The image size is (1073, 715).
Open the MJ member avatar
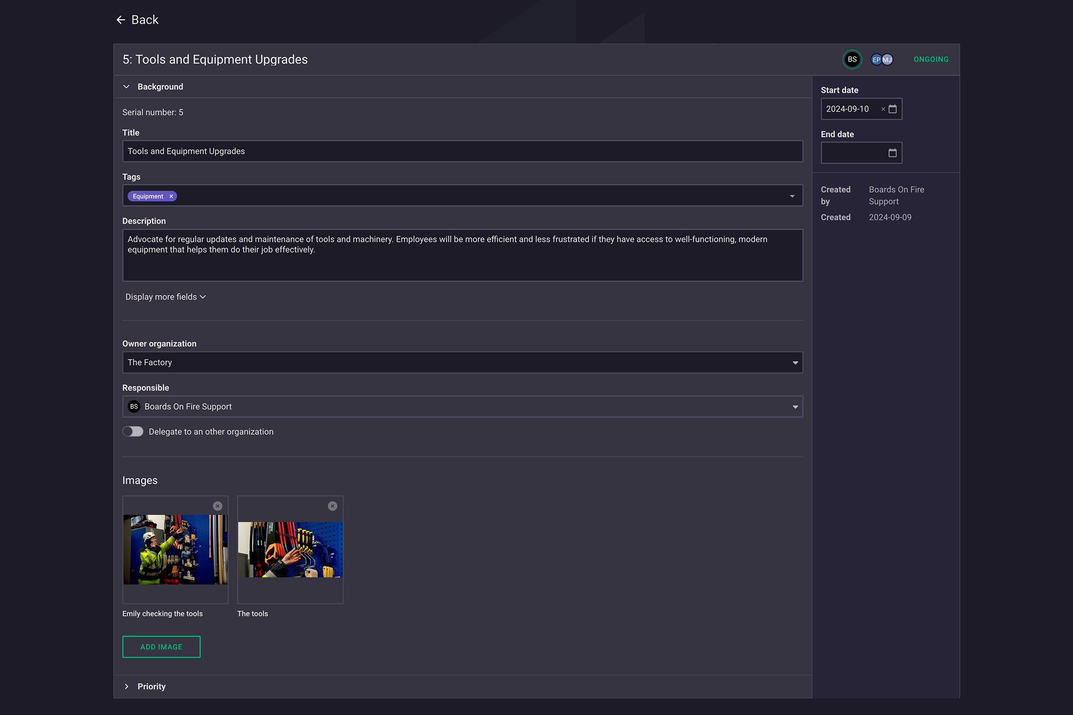click(x=887, y=60)
